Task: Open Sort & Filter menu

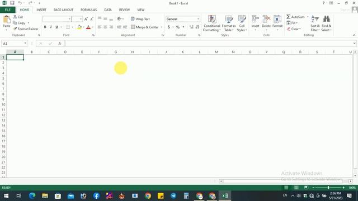Action: (x=315, y=23)
